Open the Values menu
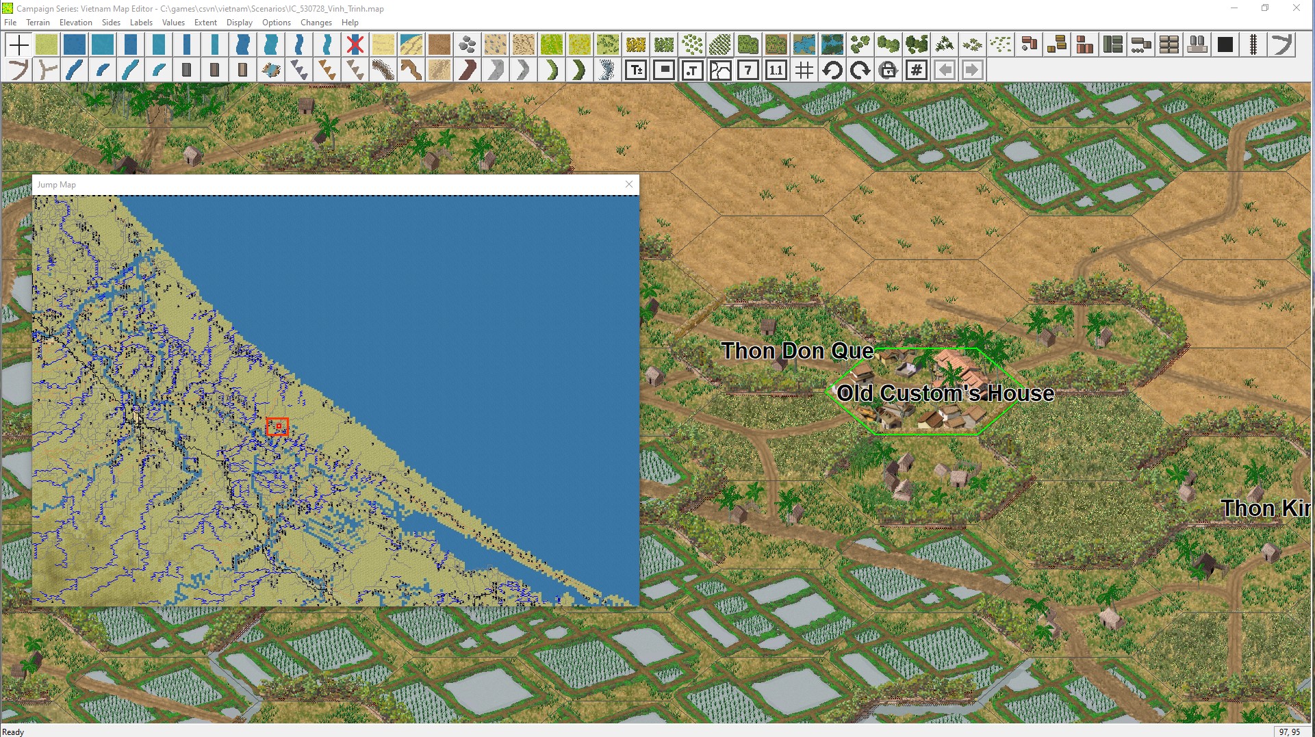Screen dimensions: 1315x737 coord(173,23)
